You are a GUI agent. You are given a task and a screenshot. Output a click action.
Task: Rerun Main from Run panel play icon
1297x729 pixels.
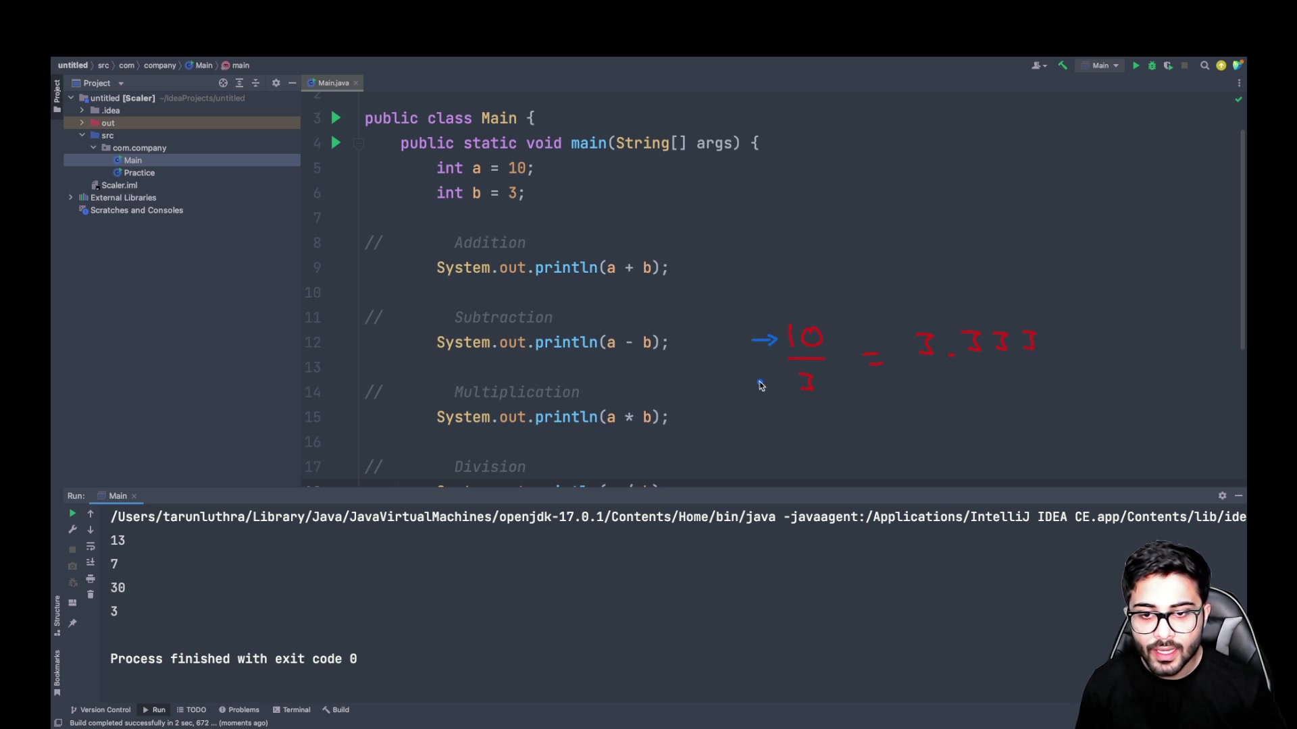72,514
